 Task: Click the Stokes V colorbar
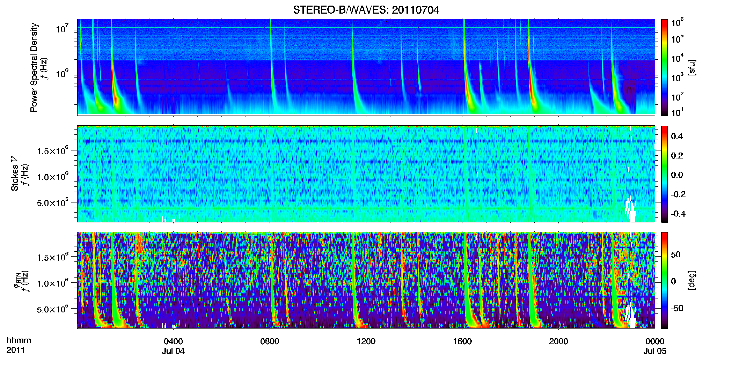click(665, 174)
